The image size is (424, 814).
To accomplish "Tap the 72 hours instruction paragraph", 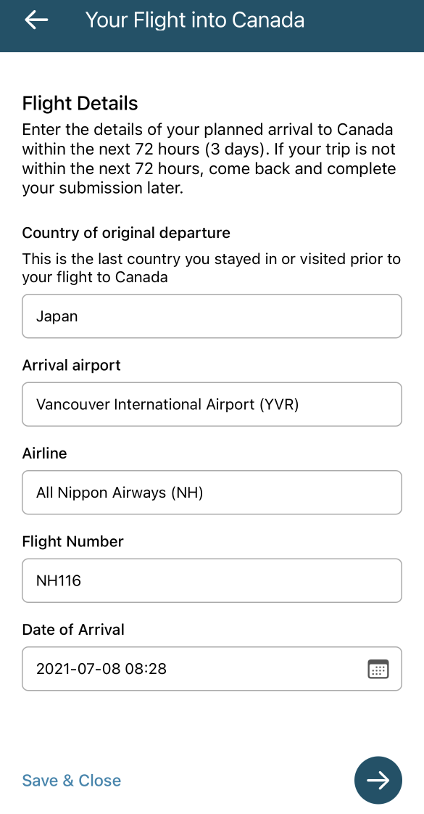I will [209, 159].
